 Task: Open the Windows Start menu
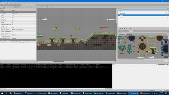(2, 93)
